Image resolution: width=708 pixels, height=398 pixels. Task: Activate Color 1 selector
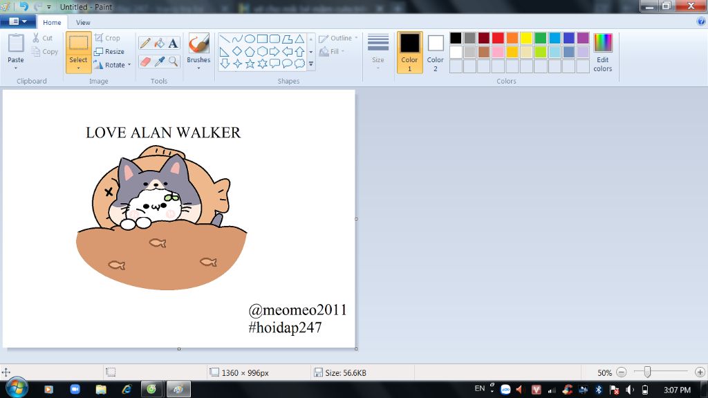point(409,53)
